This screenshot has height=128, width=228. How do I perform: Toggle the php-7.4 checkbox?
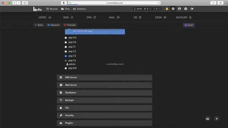click(x=66, y=61)
